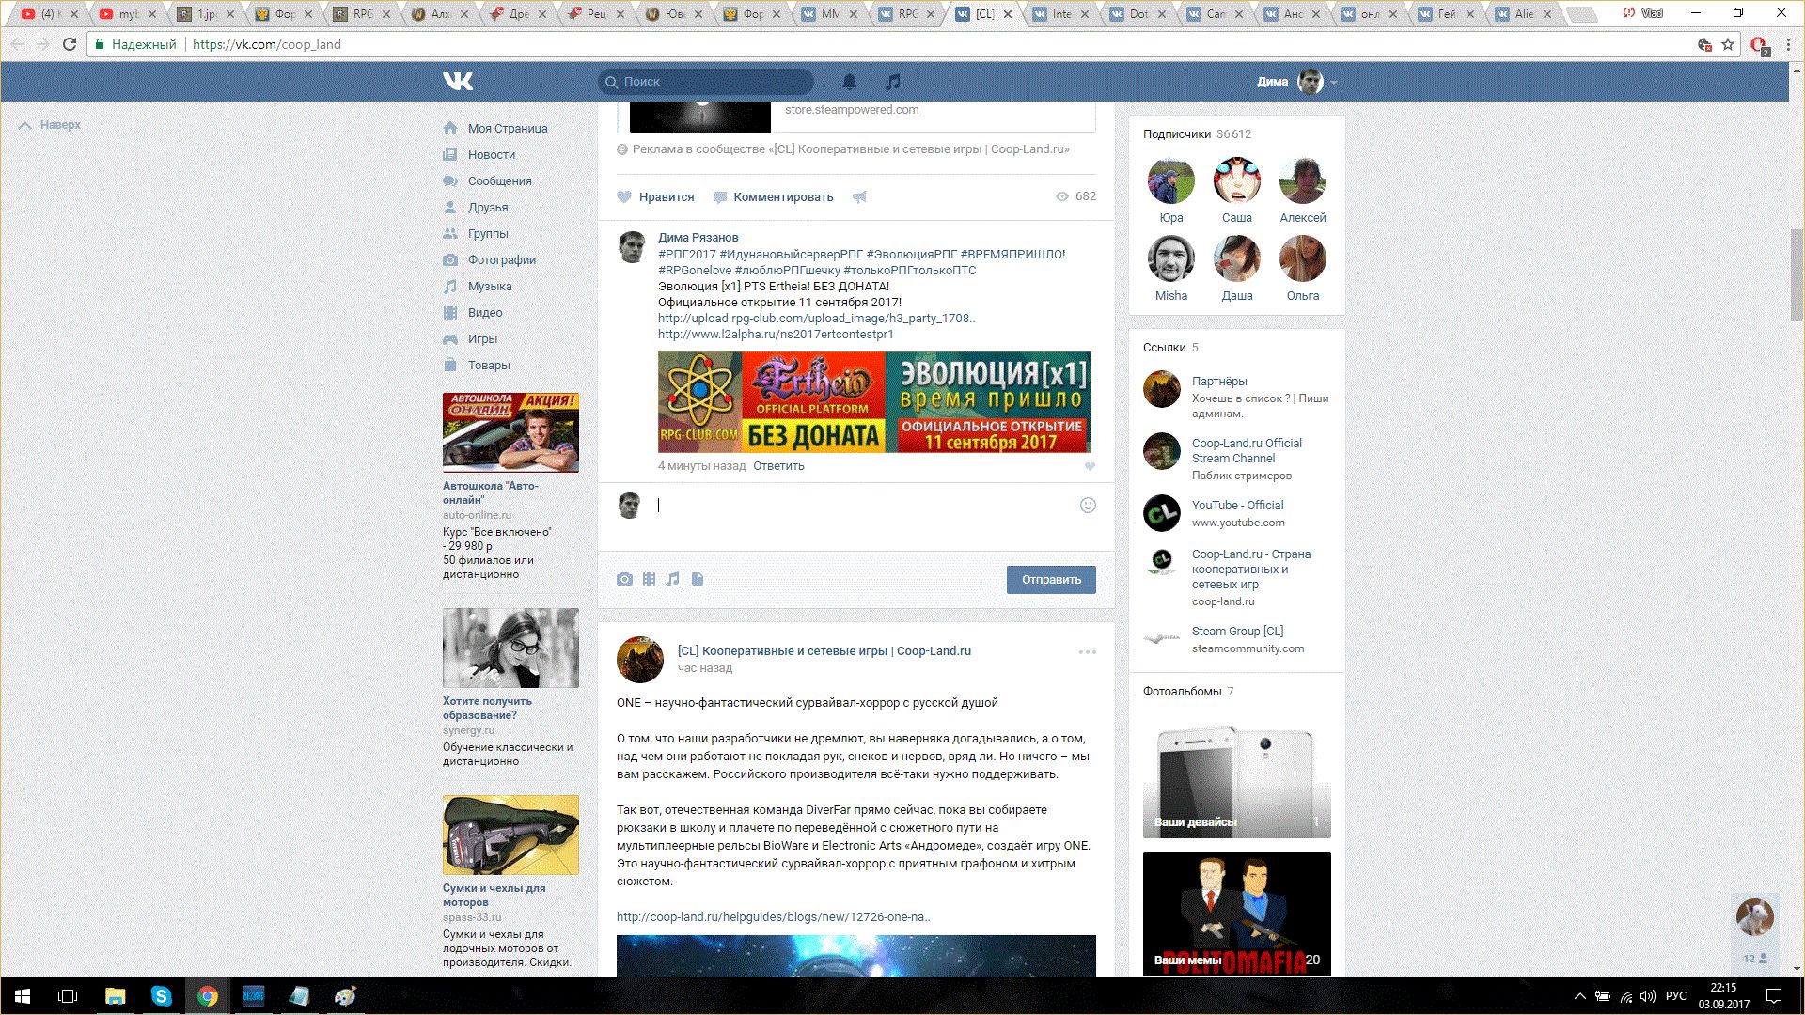
Task: Click the VK logo in the header
Action: 458,82
